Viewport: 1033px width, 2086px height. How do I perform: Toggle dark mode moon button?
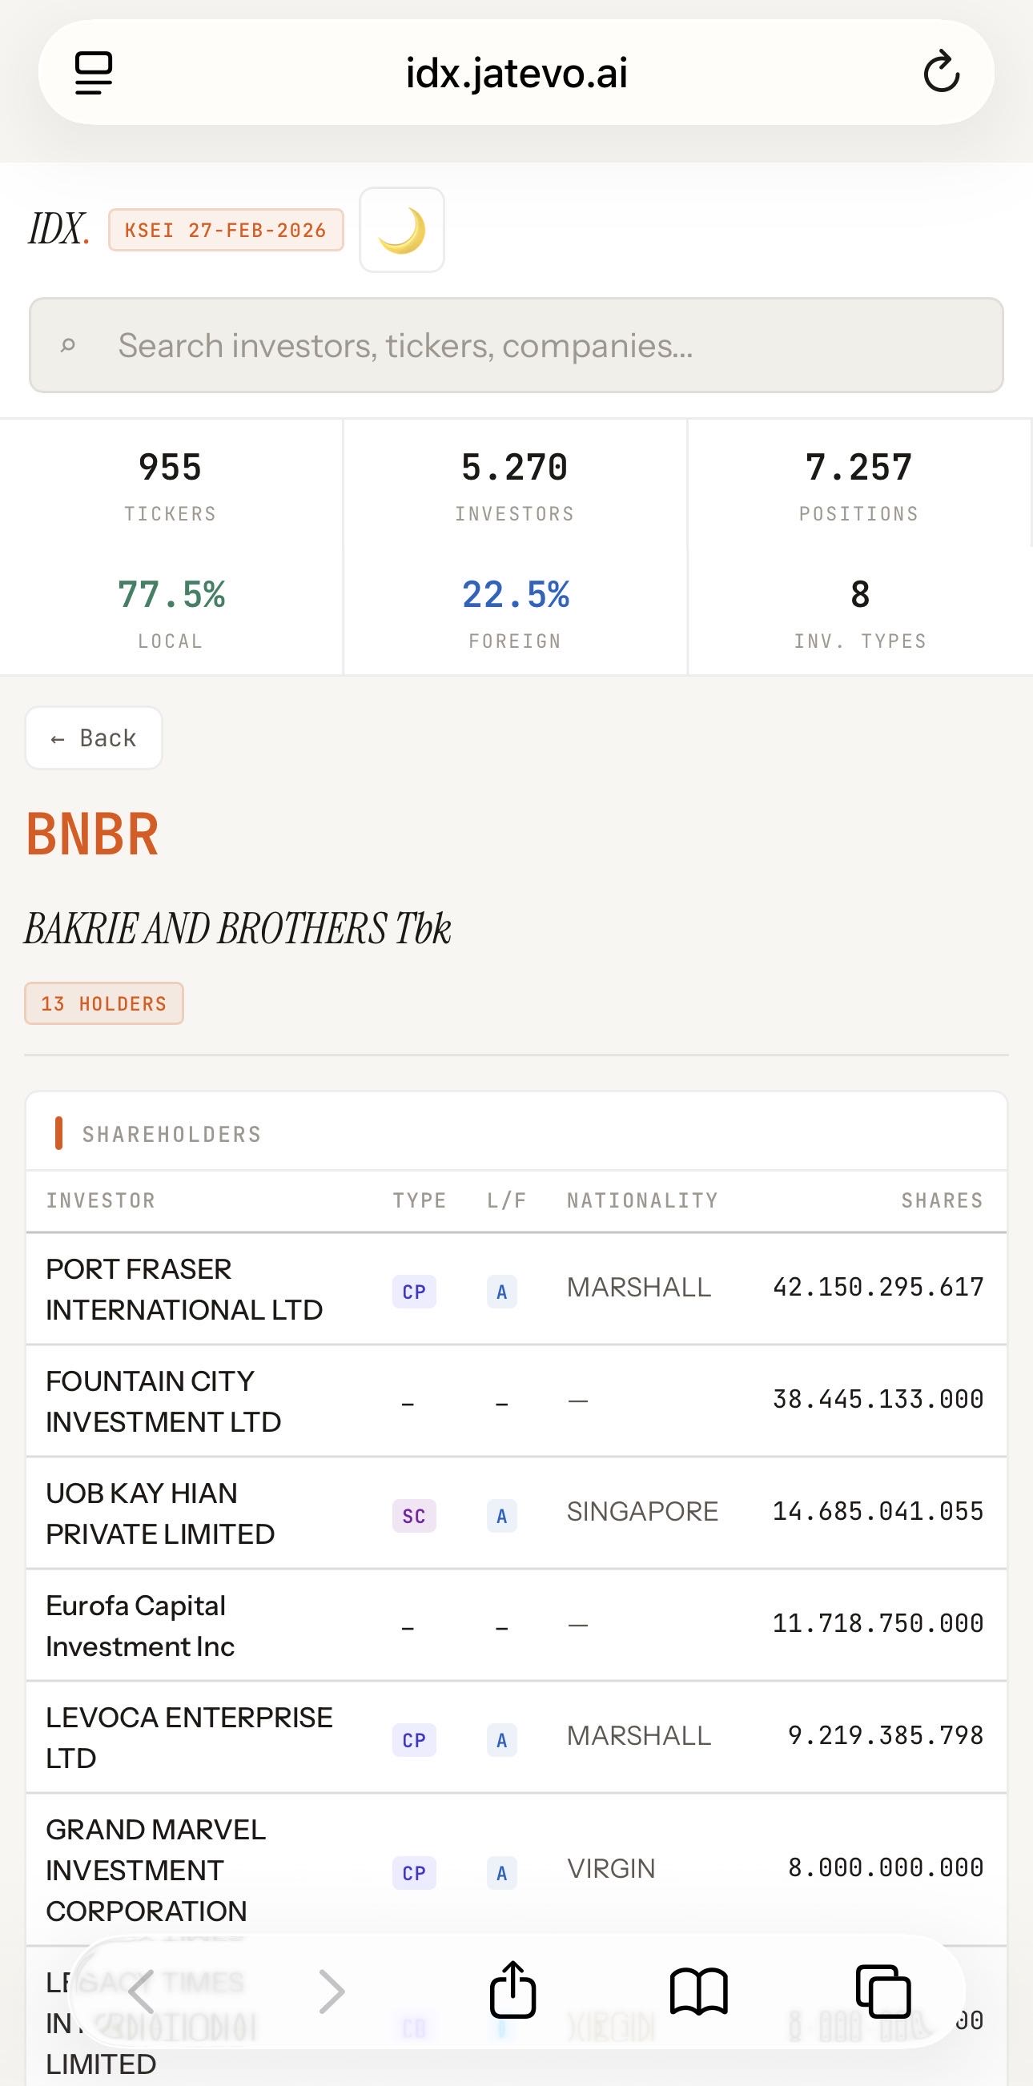(x=401, y=230)
